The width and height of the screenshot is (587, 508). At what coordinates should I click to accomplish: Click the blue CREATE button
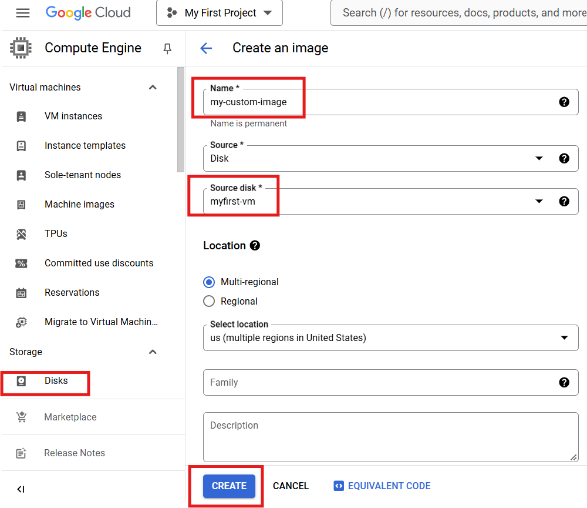tap(229, 486)
